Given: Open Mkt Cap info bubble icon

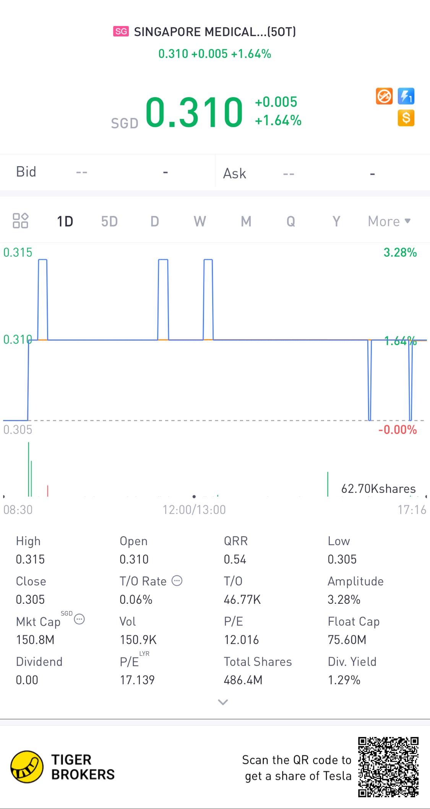Looking at the screenshot, I should pyautogui.click(x=80, y=619).
